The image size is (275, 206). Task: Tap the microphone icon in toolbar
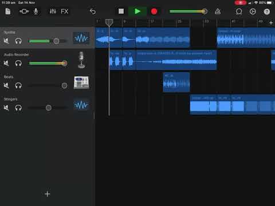click(36, 11)
